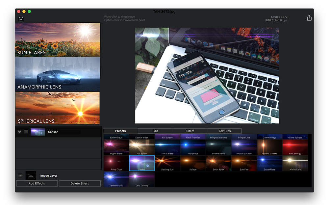Screen dimensions: 329x205
Task: Open the Anamorphic Lens category
Action: coord(57,74)
